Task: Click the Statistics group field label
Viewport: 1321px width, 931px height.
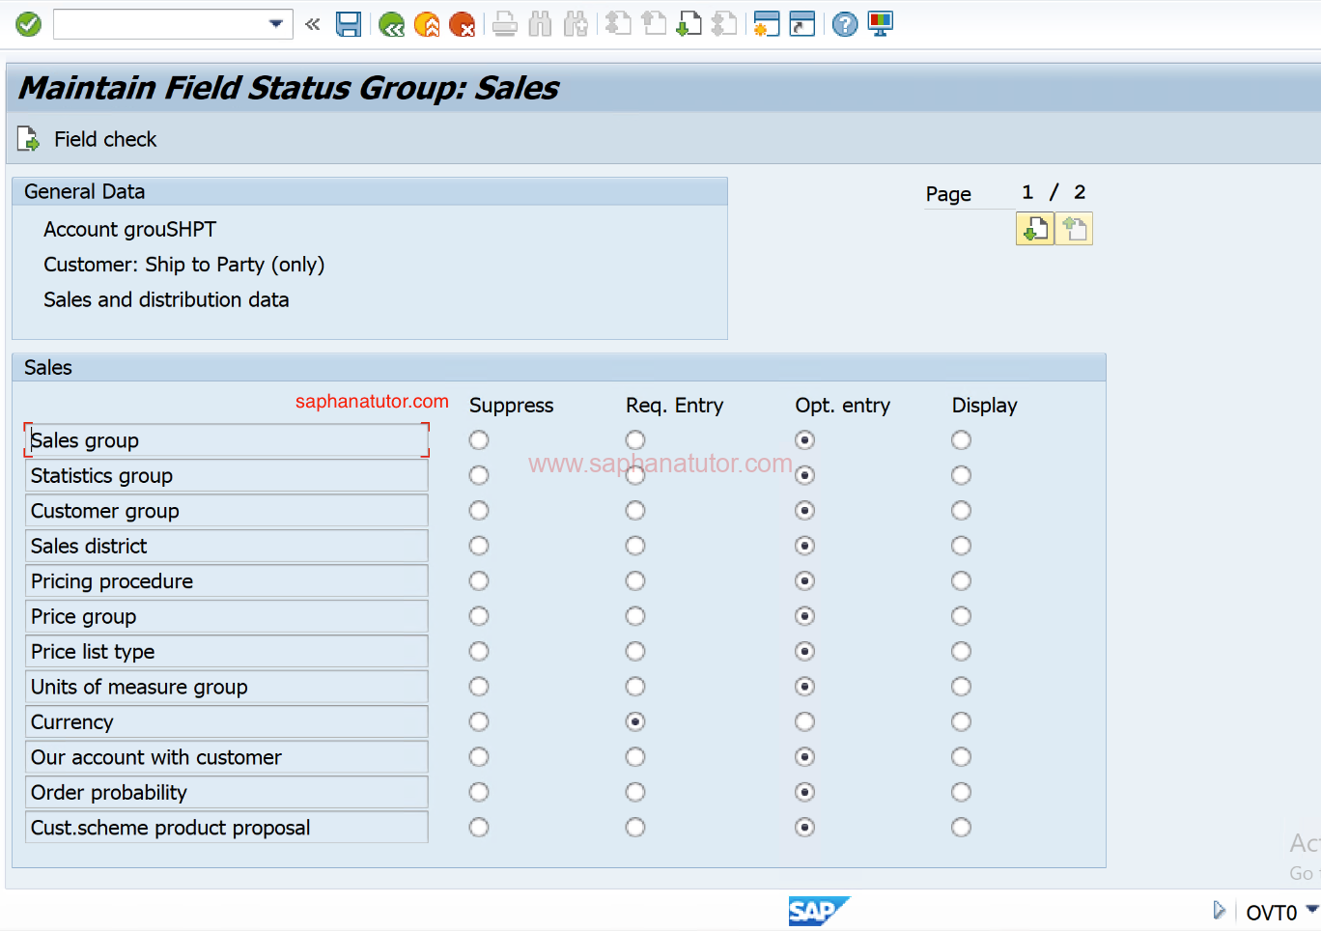Action: pos(227,475)
